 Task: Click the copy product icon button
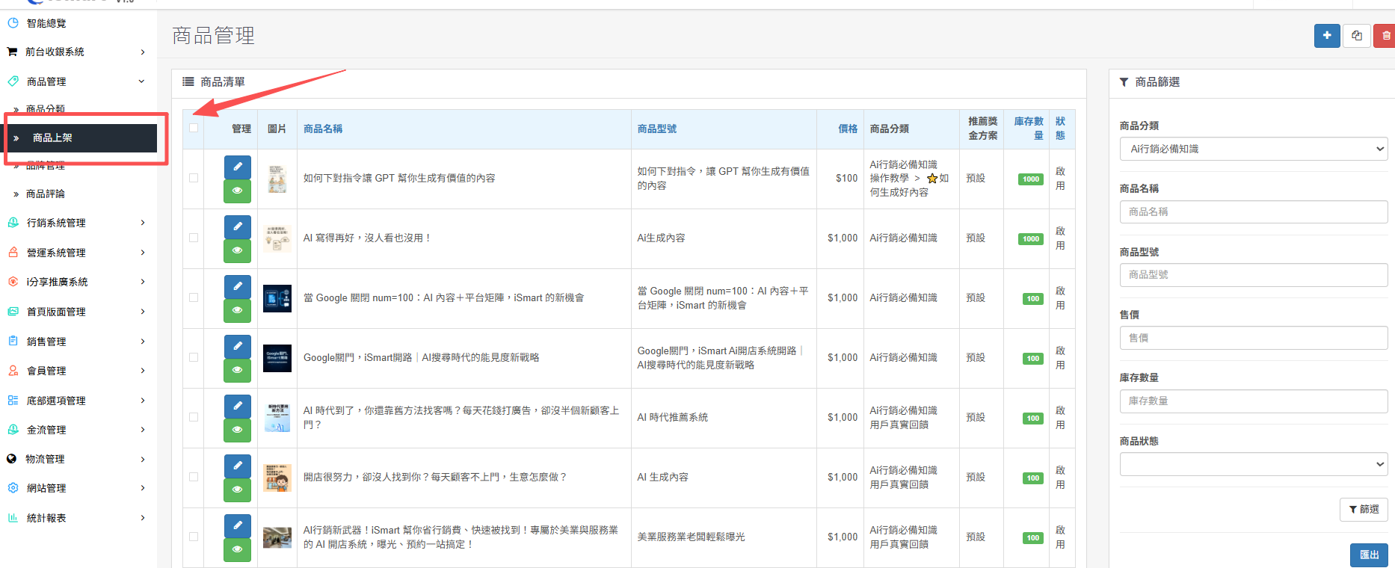(x=1357, y=35)
